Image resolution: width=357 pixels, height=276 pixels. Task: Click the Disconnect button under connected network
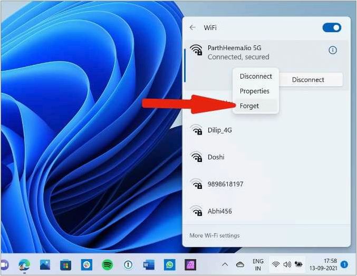308,80
